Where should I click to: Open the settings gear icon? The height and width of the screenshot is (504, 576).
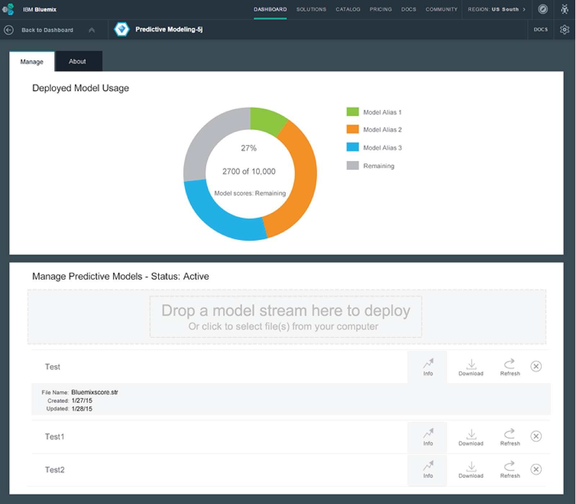pyautogui.click(x=564, y=30)
